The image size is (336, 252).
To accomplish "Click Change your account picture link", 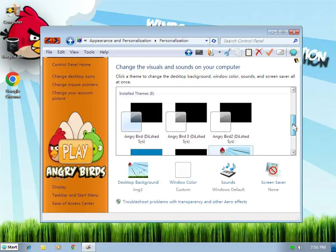I will coord(73,95).
